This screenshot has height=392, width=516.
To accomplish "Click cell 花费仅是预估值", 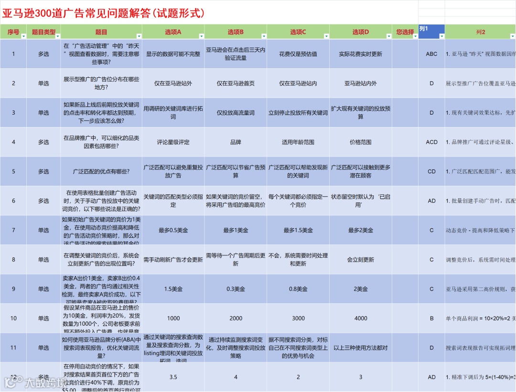I will click(x=298, y=54).
